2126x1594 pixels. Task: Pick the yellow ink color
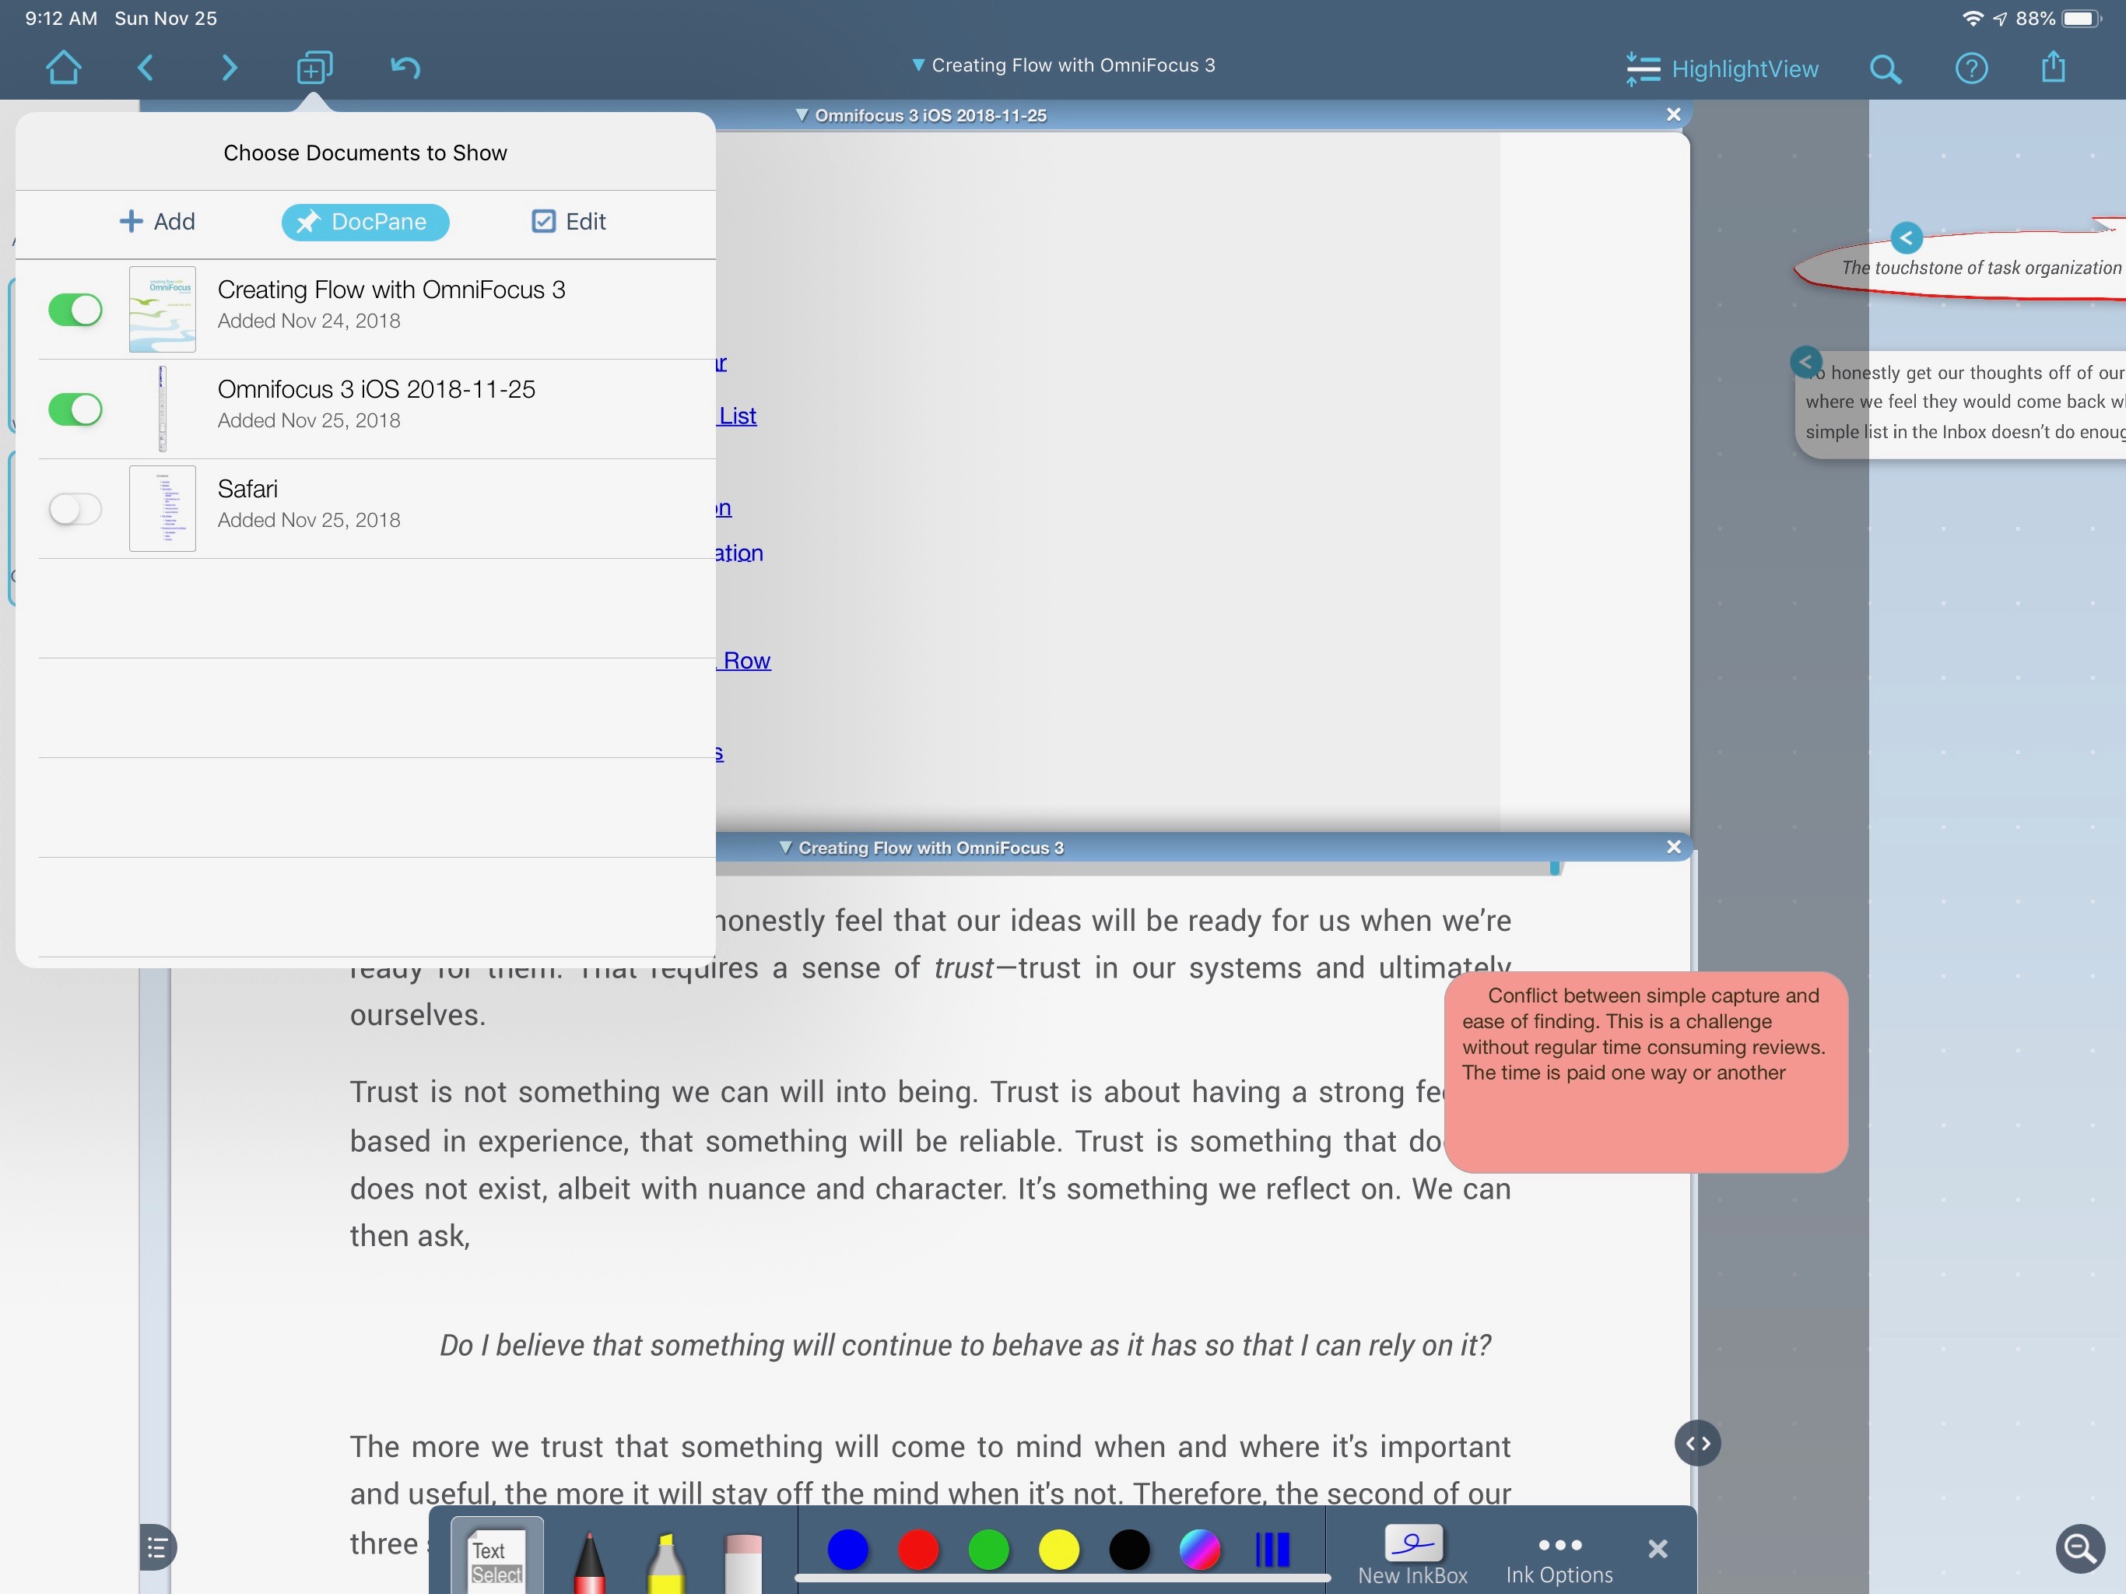pos(1059,1550)
